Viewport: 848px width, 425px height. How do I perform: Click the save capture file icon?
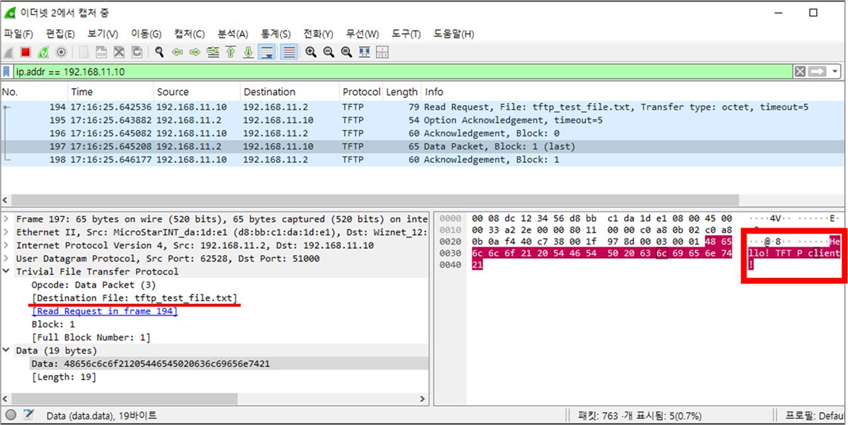pyautogui.click(x=101, y=52)
